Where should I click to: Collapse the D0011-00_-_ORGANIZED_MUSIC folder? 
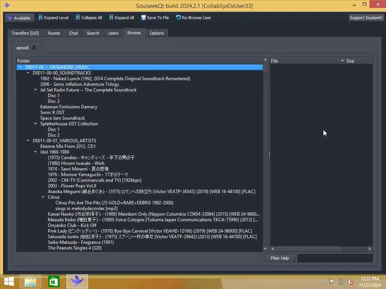click(20, 67)
